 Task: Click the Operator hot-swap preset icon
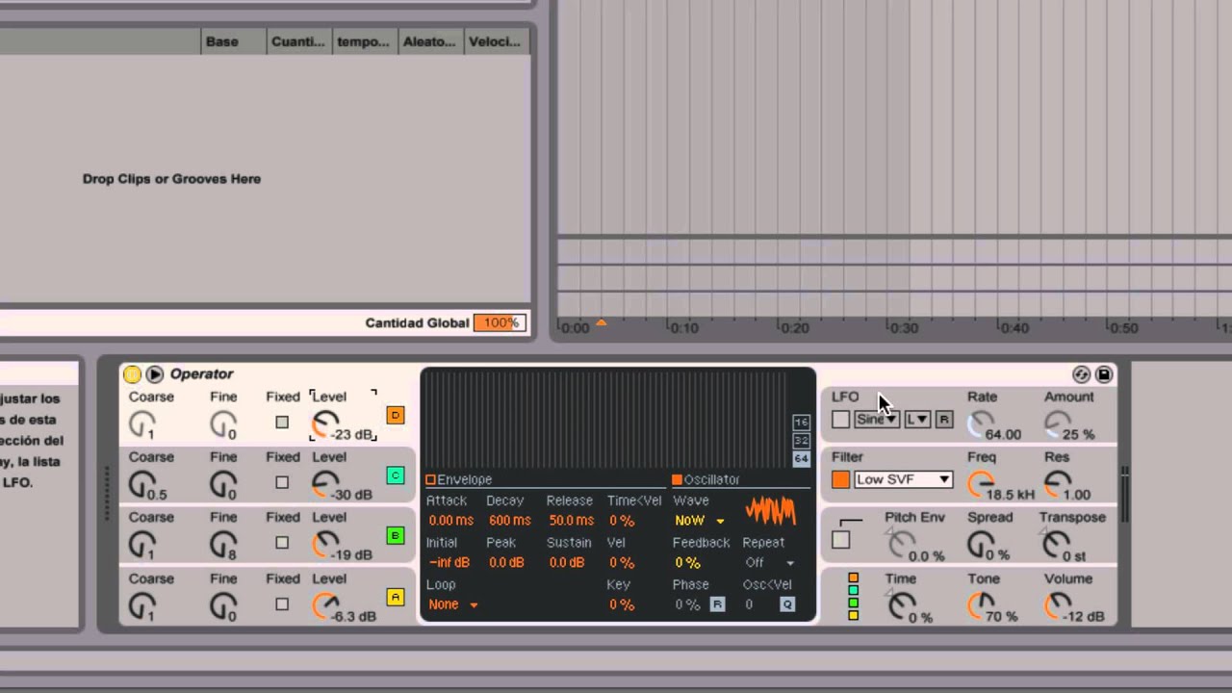1082,374
